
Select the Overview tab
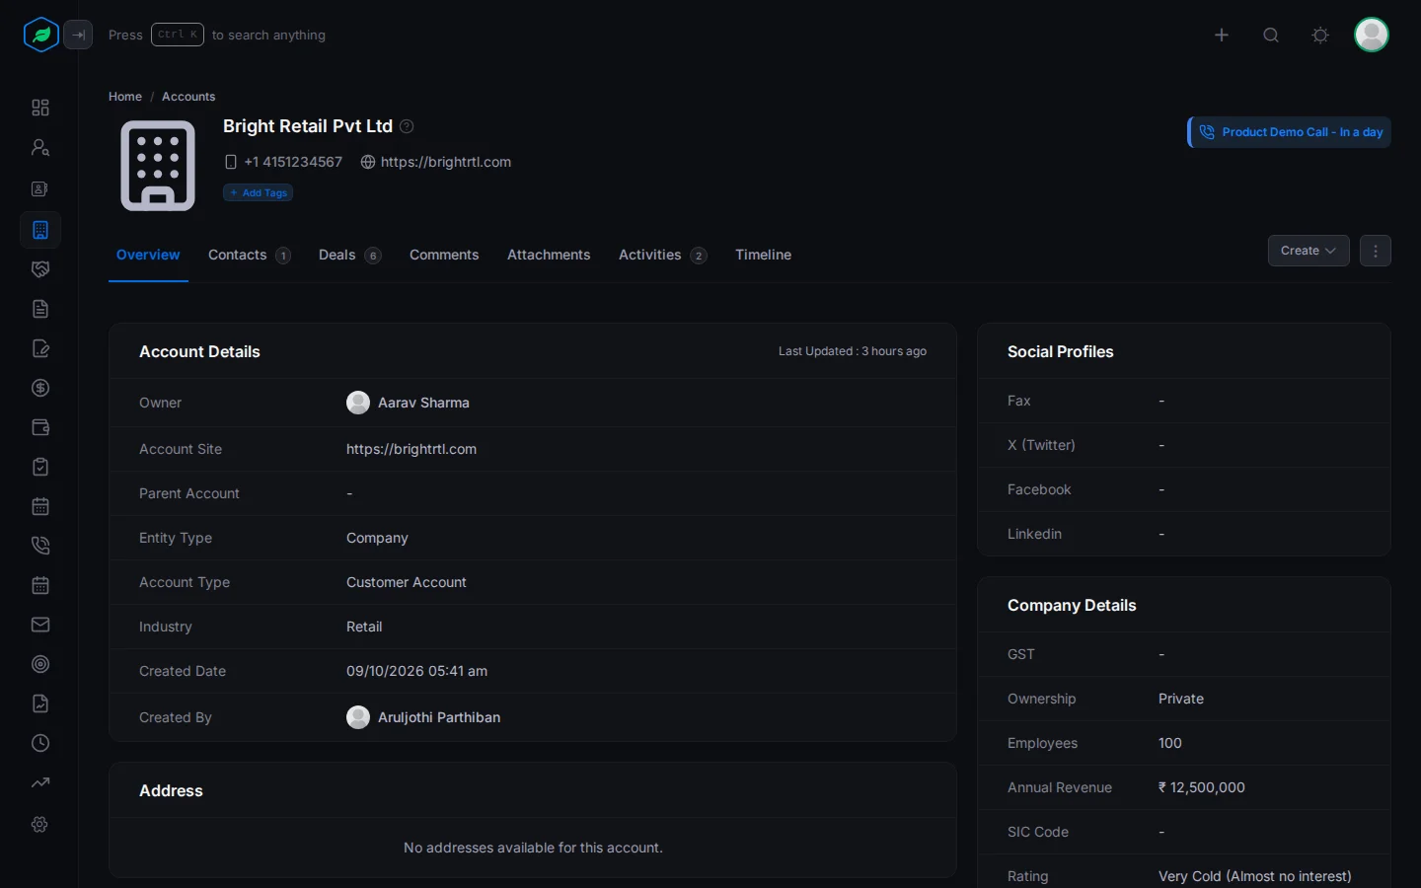148,255
